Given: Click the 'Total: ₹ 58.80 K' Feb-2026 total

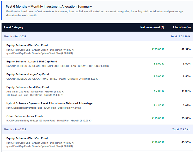Looking at the screenshot, I should [x=180, y=37].
